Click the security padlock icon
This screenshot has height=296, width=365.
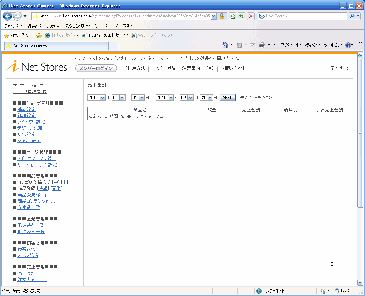click(222, 16)
